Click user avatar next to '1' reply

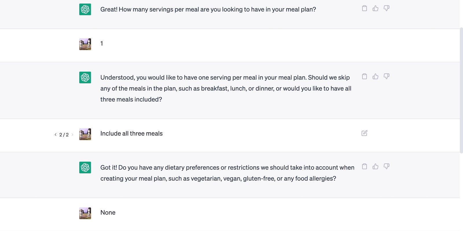click(85, 44)
